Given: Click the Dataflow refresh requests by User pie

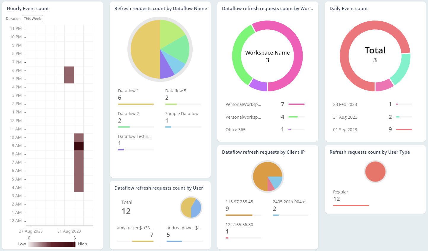Looking at the screenshot, I should coord(191,207).
